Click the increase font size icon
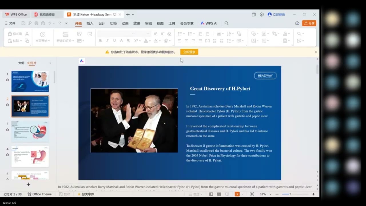 (x=156, y=34)
